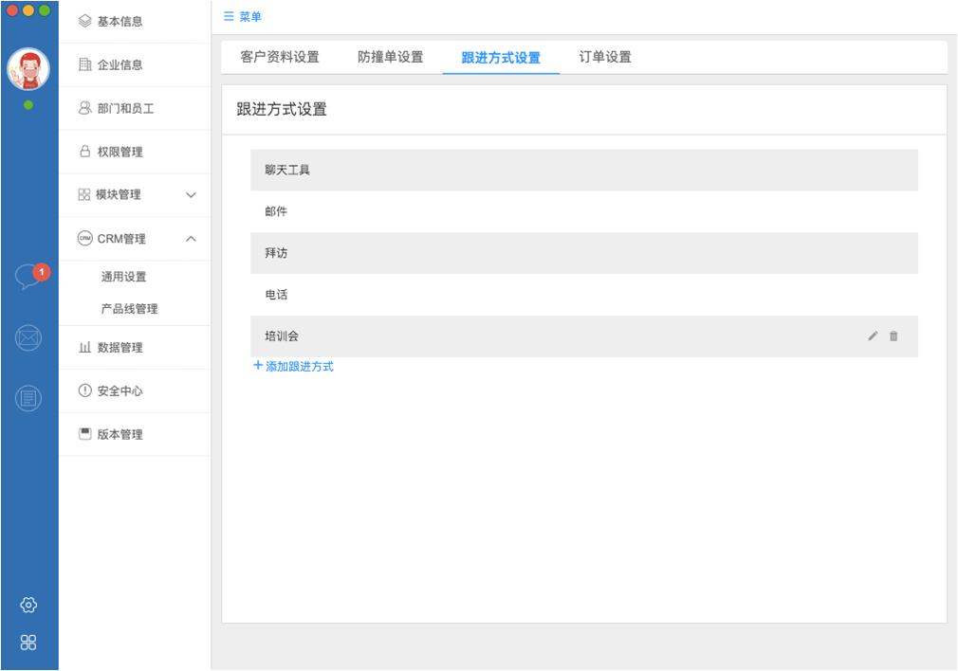
Task: Click the hamburger 菜单 icon
Action: point(229,16)
